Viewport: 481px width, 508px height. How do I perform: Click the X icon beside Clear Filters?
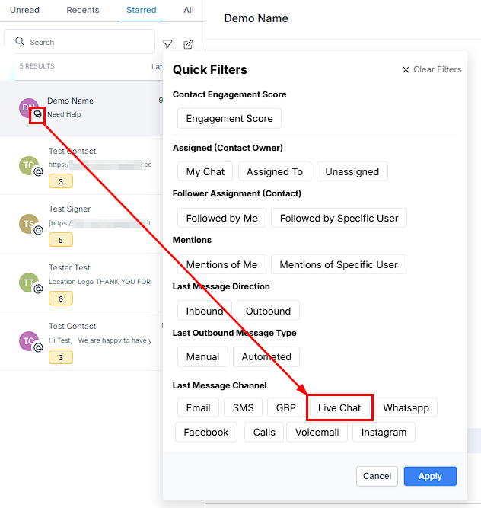tap(406, 69)
